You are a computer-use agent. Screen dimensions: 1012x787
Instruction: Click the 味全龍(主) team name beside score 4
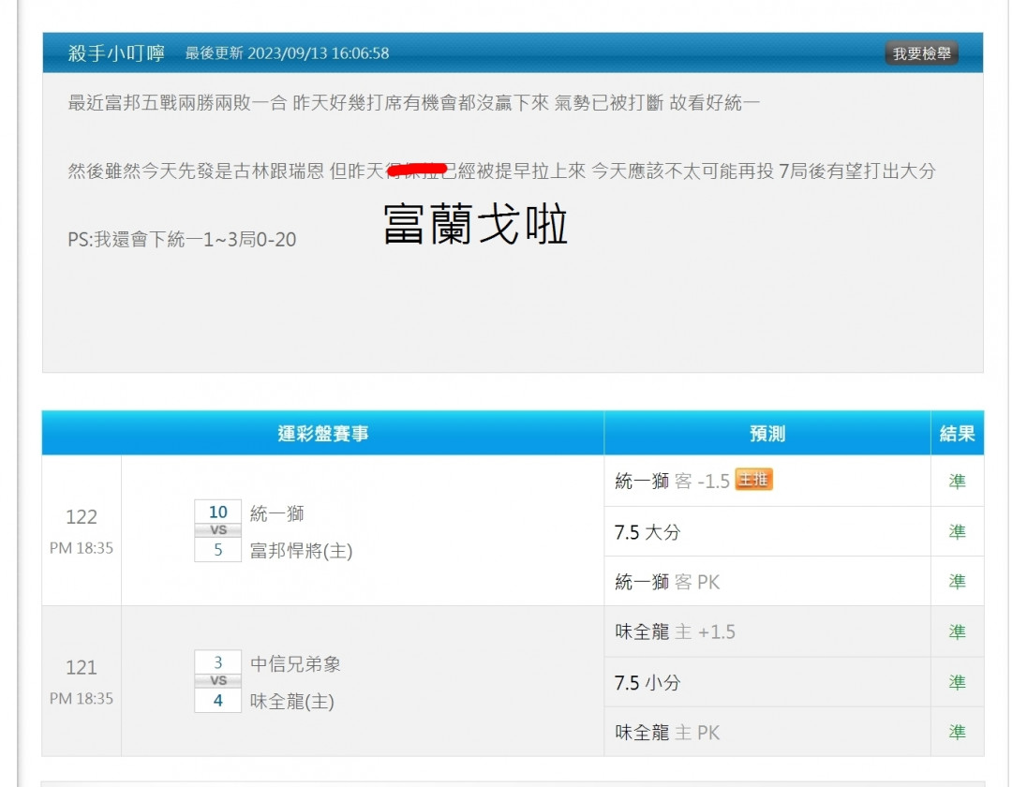click(x=292, y=701)
